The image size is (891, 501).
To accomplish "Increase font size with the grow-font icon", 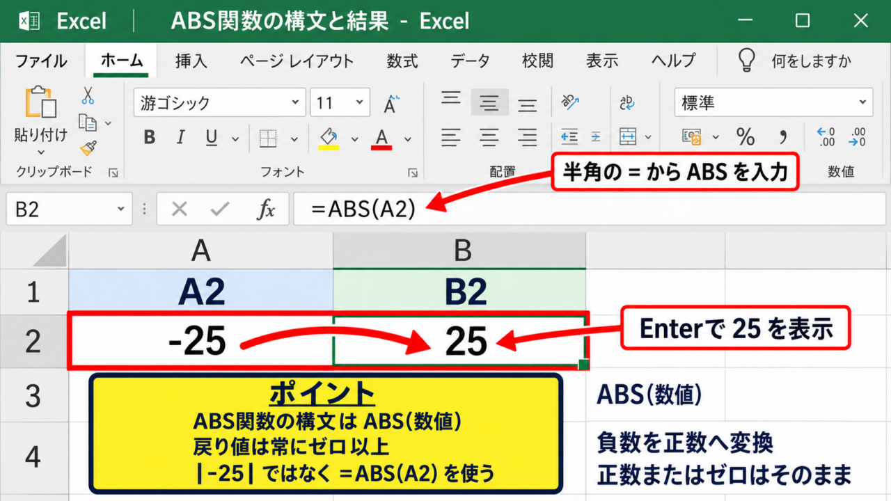I will click(x=391, y=104).
